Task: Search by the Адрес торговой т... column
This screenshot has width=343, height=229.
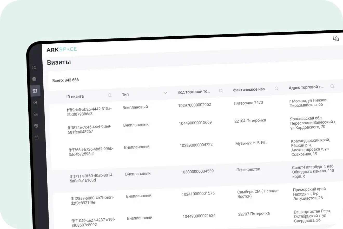Action: point(332,86)
